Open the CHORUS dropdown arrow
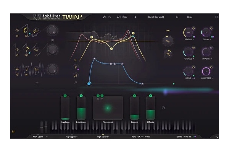This screenshot has width=229, height=153. pyautogui.click(x=194, y=59)
